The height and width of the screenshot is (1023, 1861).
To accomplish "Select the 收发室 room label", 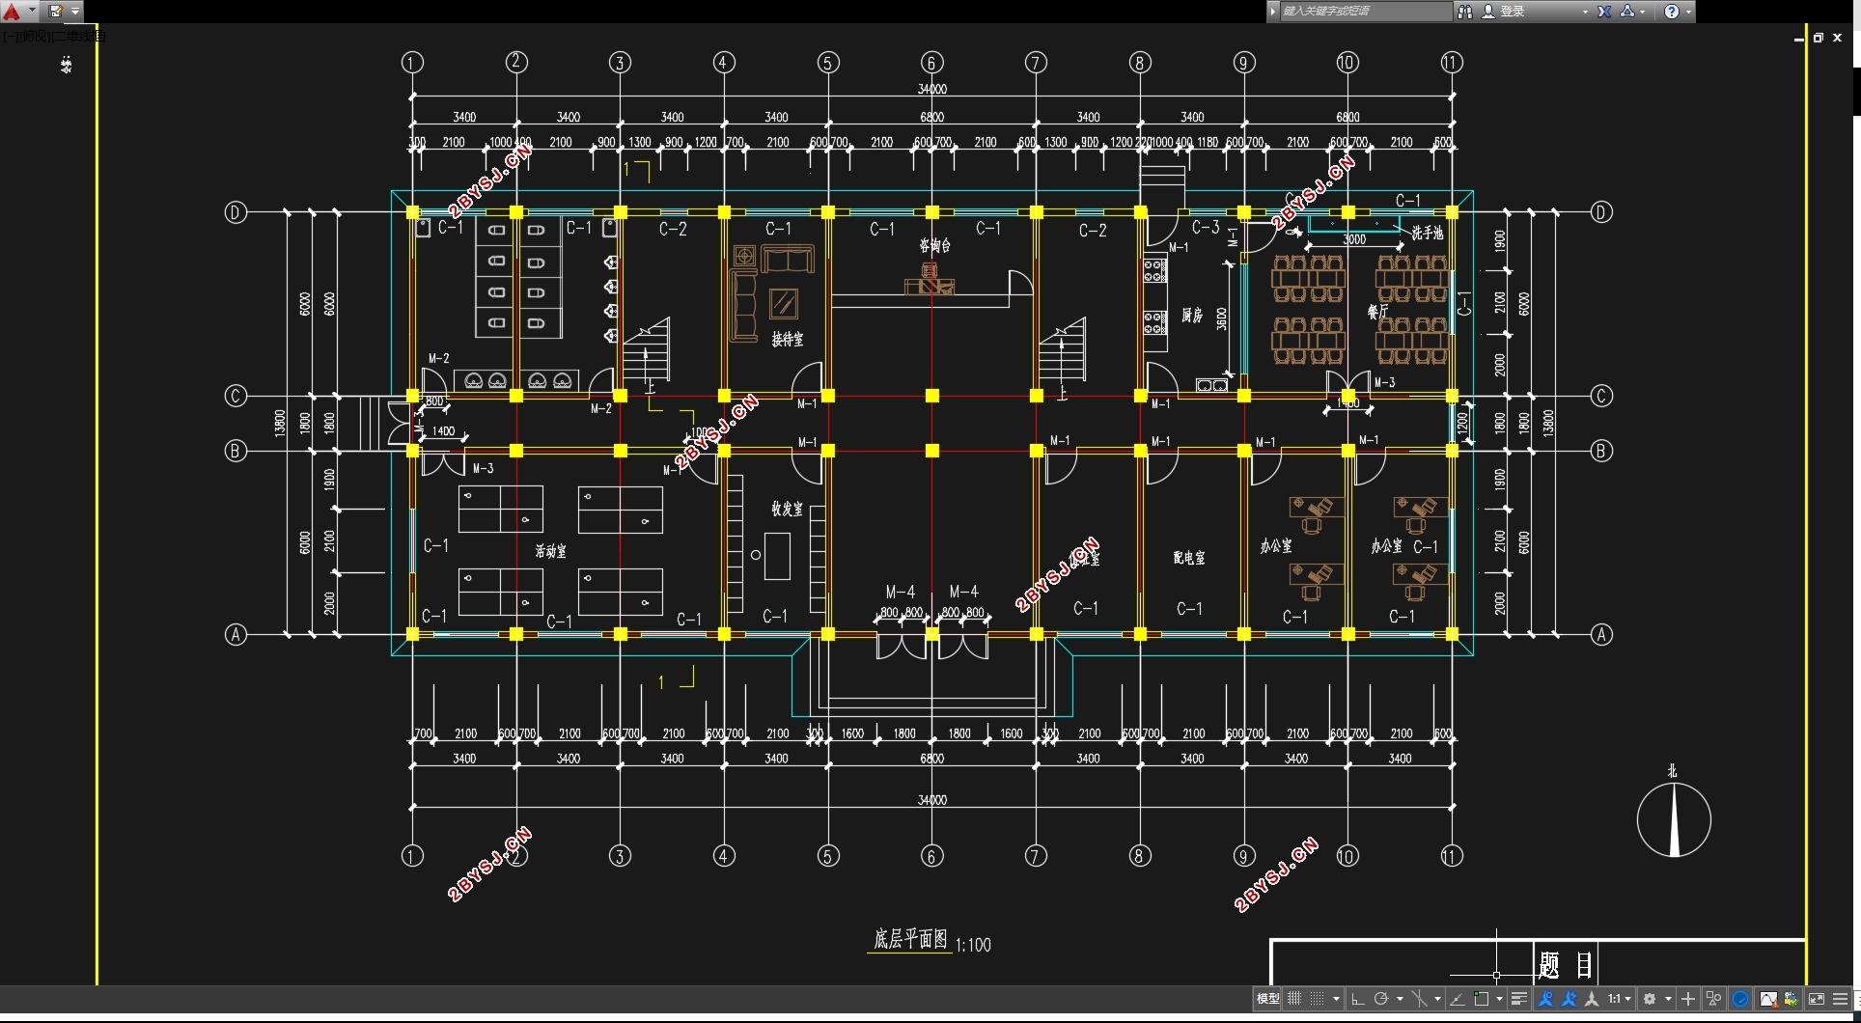I will tap(786, 509).
